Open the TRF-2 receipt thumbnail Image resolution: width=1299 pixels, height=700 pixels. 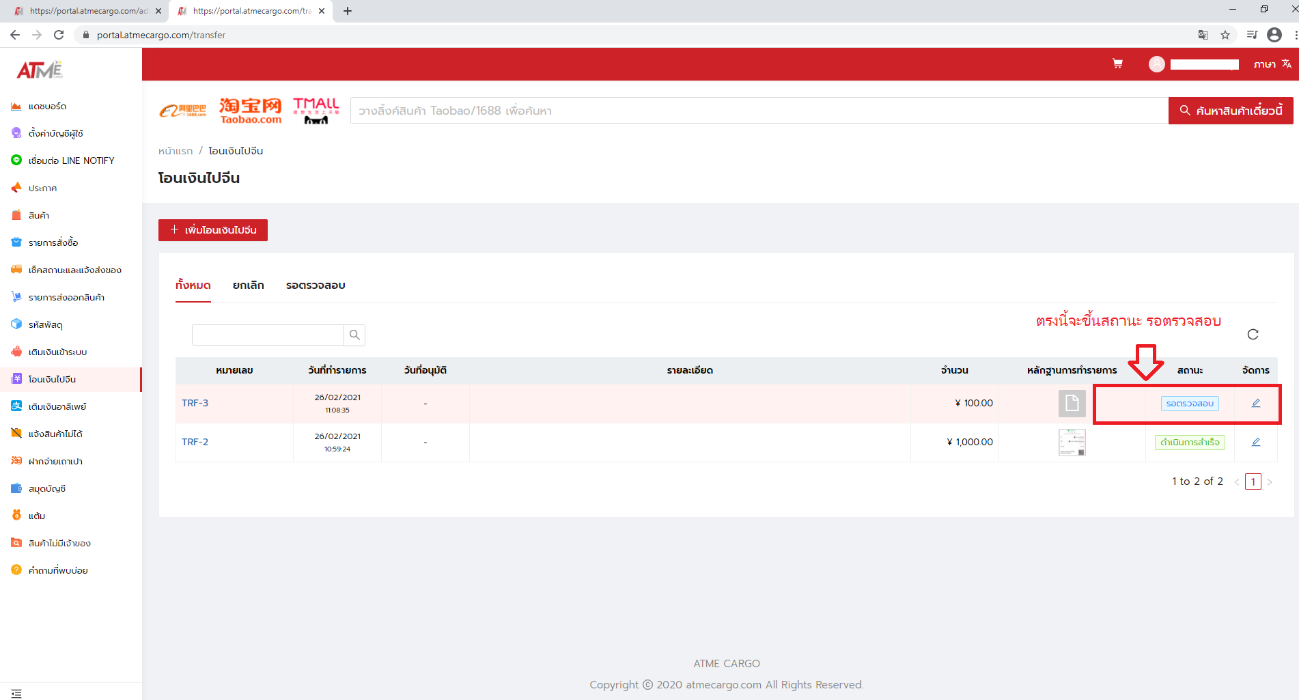point(1072,443)
